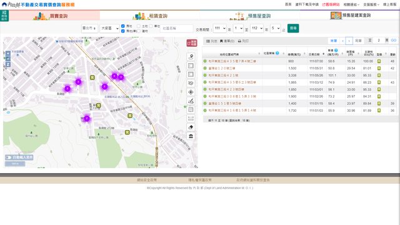
Task: Click the 社區名稱 community name input field
Action: point(177,28)
